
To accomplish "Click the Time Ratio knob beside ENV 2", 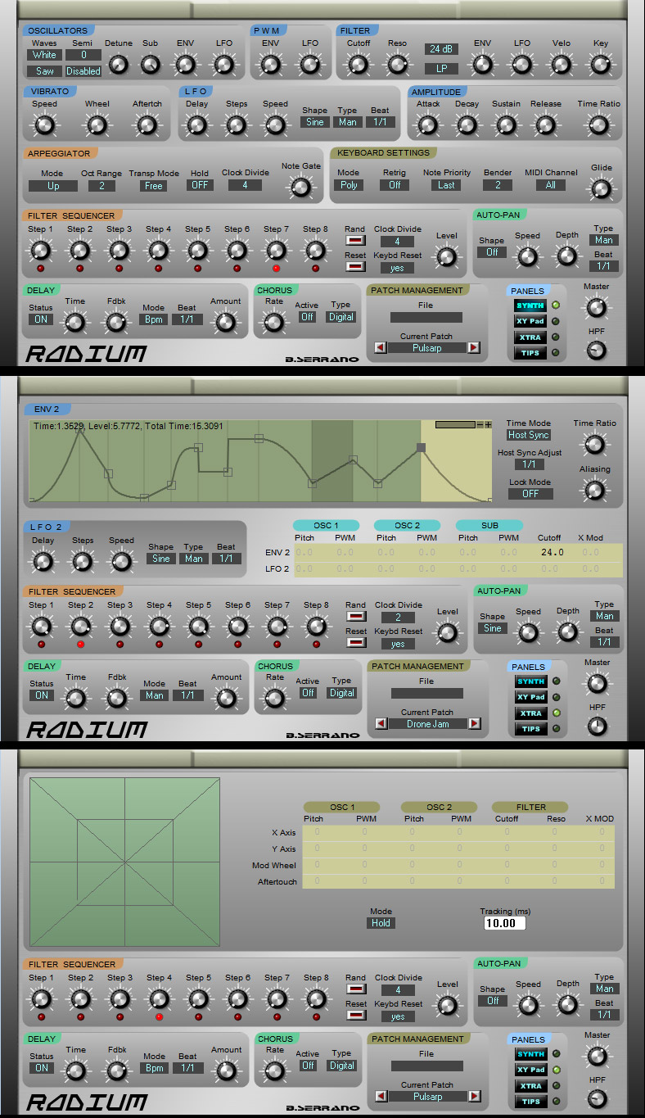I will point(594,444).
